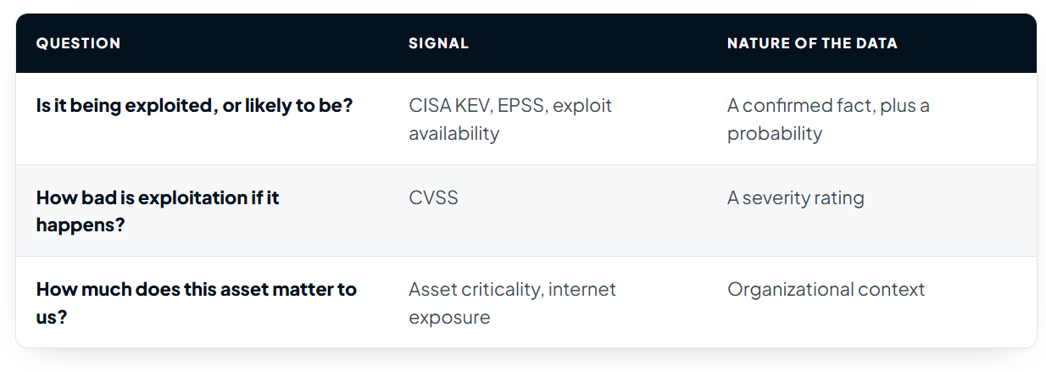The width and height of the screenshot is (1046, 372).
Task: Click the 'Organizational context' cell
Action: pos(826,289)
